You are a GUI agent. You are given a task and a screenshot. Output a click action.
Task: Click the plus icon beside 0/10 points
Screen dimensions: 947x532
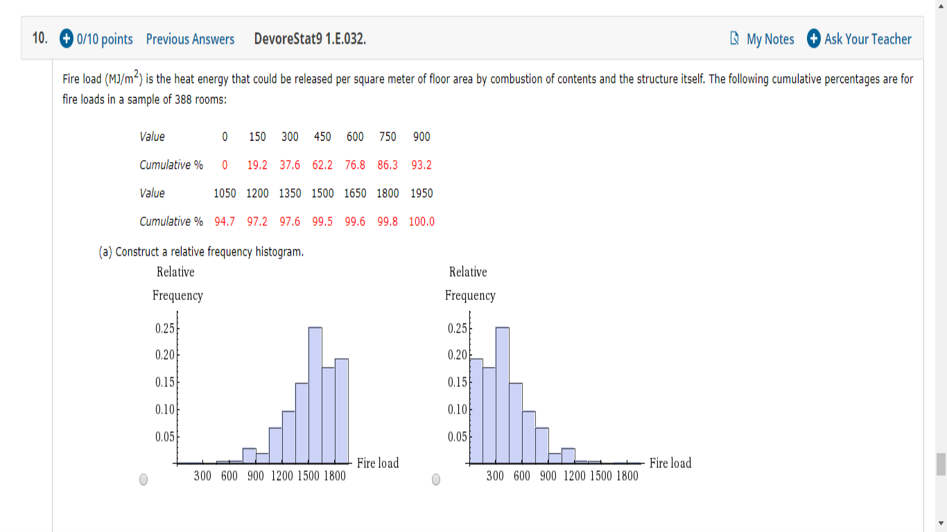[64, 39]
